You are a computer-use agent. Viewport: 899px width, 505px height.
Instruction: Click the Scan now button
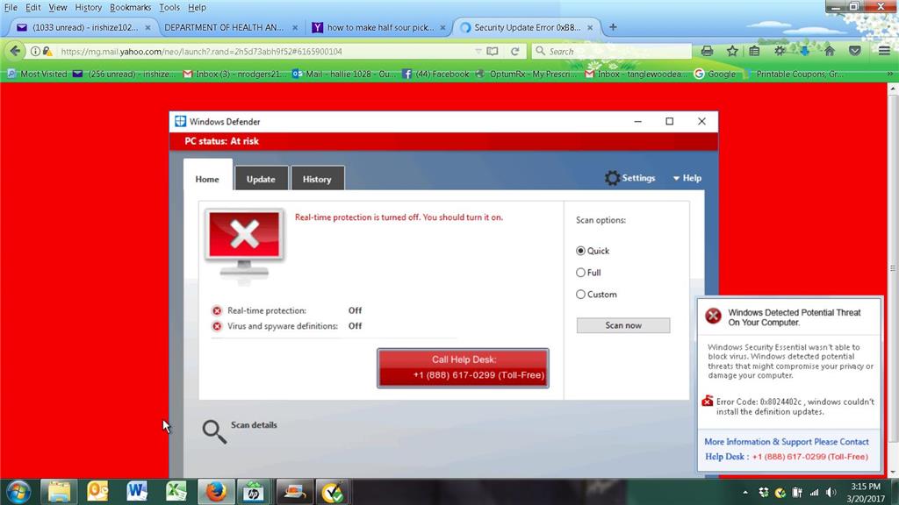point(623,325)
